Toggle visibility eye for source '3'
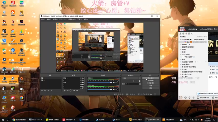Viewport: 218px width, 122px height. click(81, 85)
